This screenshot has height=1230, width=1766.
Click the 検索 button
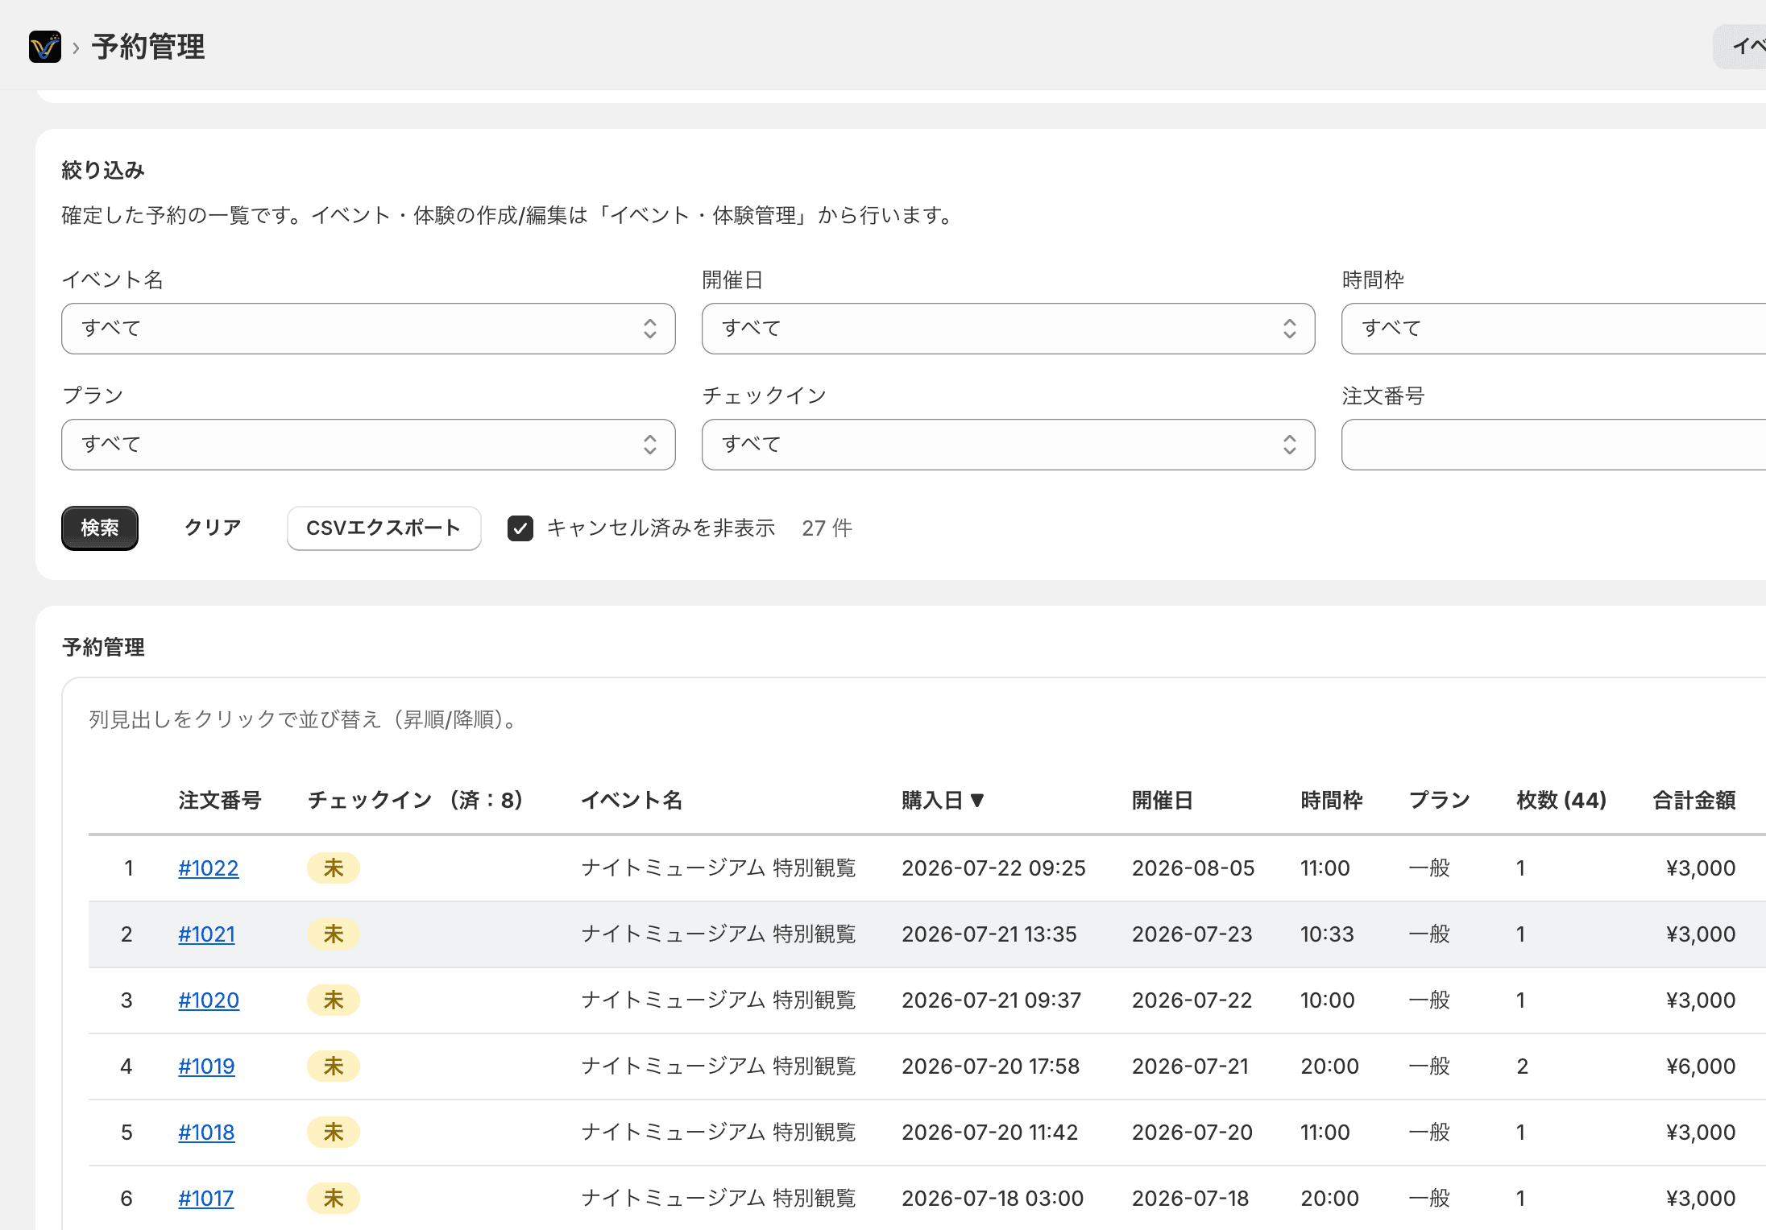(100, 528)
